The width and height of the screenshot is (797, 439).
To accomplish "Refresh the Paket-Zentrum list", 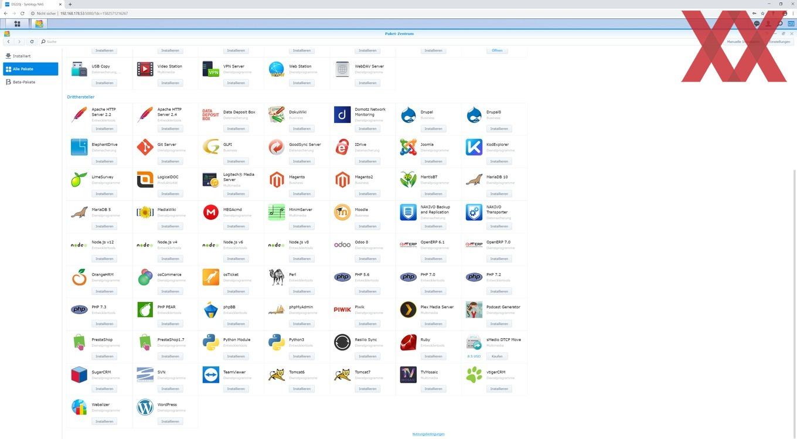I will (x=32, y=42).
